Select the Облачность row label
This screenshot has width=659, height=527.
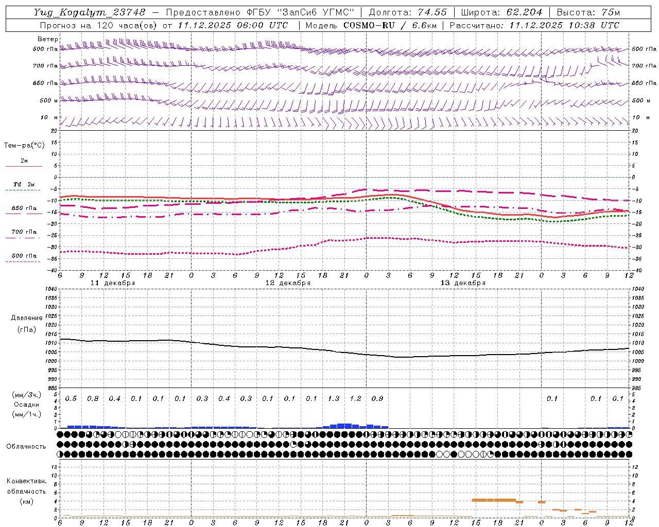coord(26,447)
